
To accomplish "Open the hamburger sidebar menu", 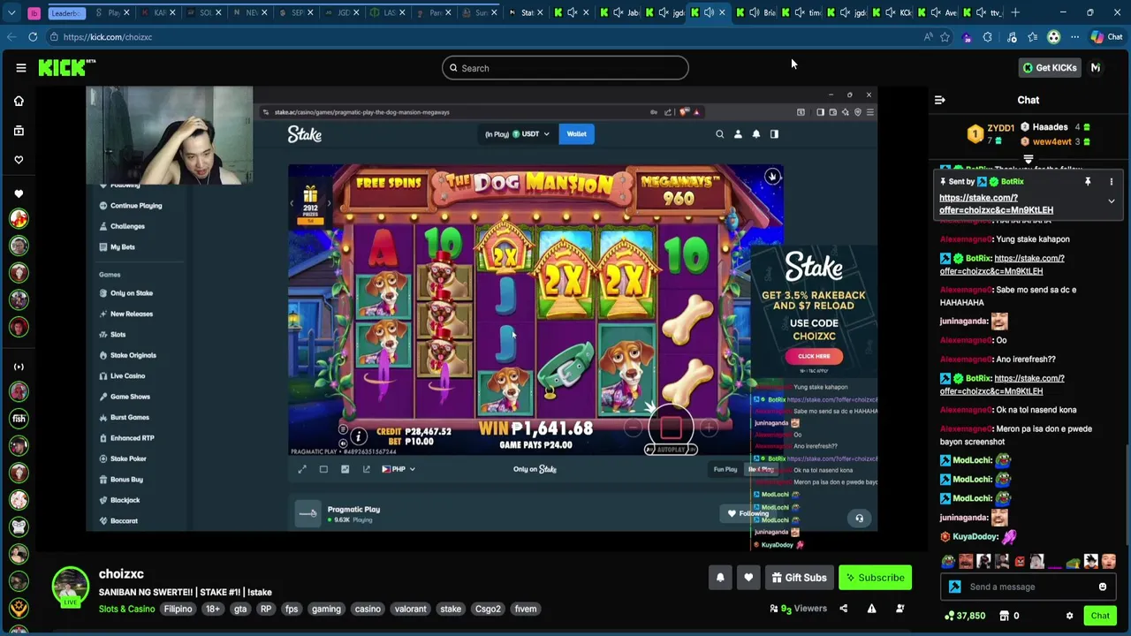I will pos(21,68).
